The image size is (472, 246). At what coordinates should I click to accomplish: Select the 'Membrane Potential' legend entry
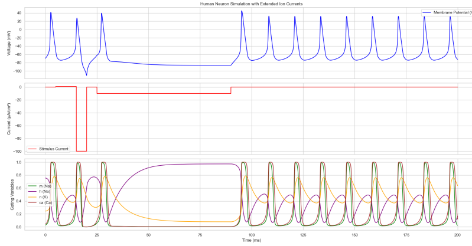point(447,12)
